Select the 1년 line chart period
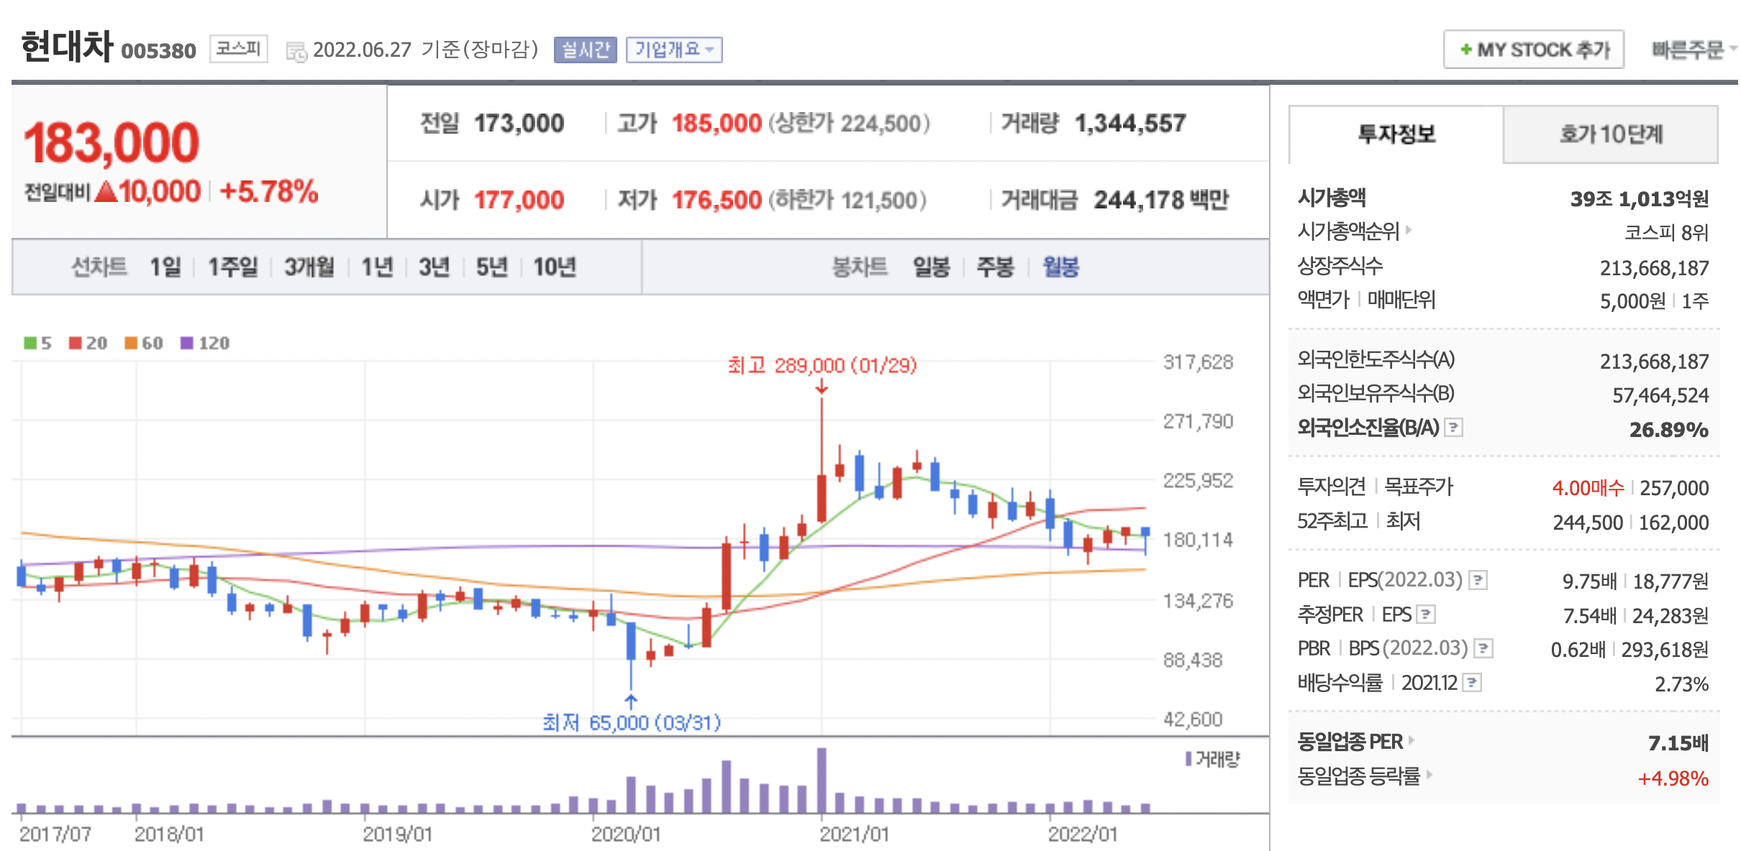This screenshot has width=1741, height=851. (377, 267)
